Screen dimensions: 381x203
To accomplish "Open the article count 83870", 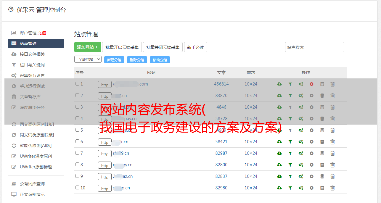I will tap(221, 96).
